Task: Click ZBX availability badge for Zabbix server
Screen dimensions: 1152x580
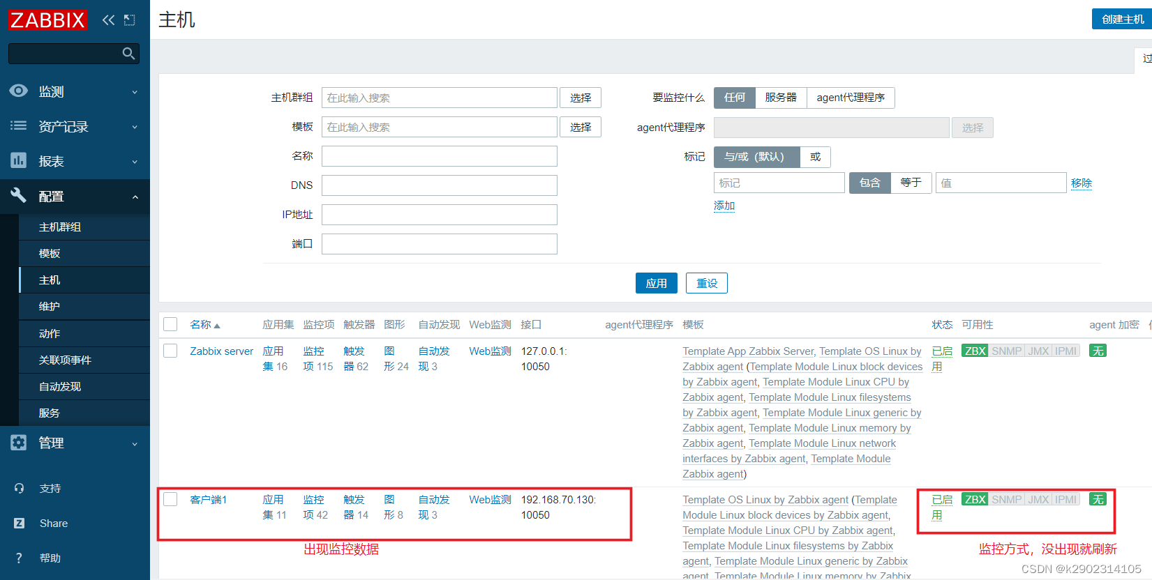Action: (x=975, y=351)
